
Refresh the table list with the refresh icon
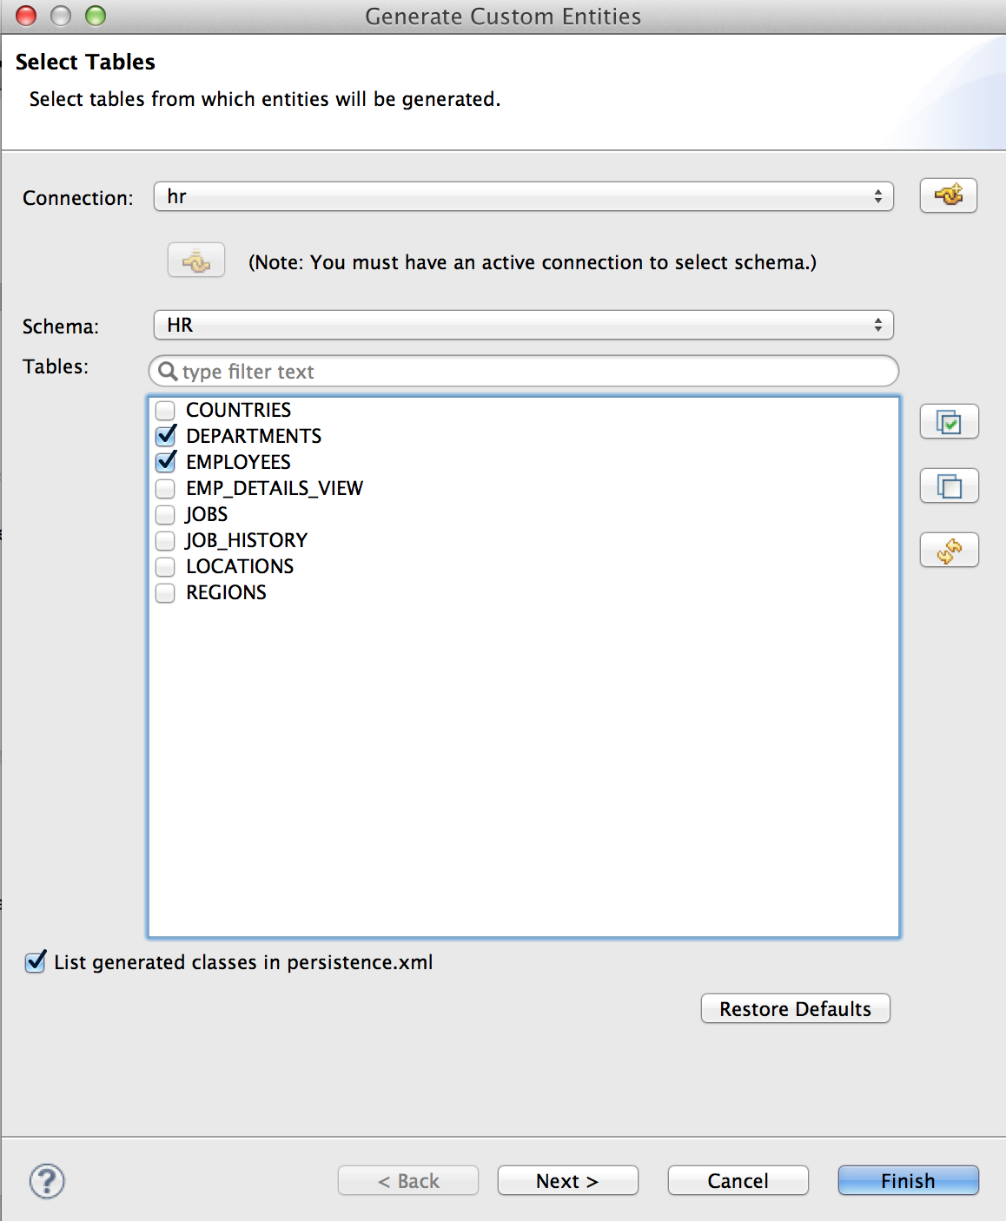[949, 550]
